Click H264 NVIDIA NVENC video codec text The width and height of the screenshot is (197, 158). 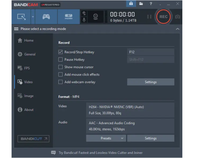click(x=116, y=107)
